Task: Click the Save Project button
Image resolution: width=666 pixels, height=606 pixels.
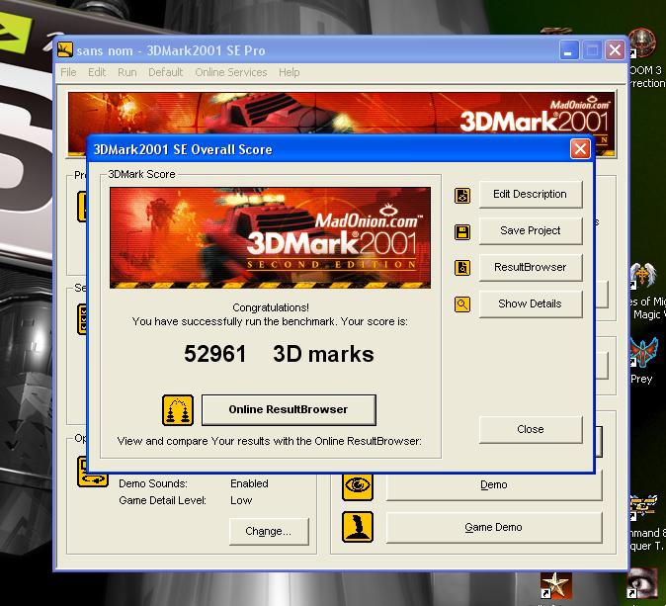Action: 531,230
